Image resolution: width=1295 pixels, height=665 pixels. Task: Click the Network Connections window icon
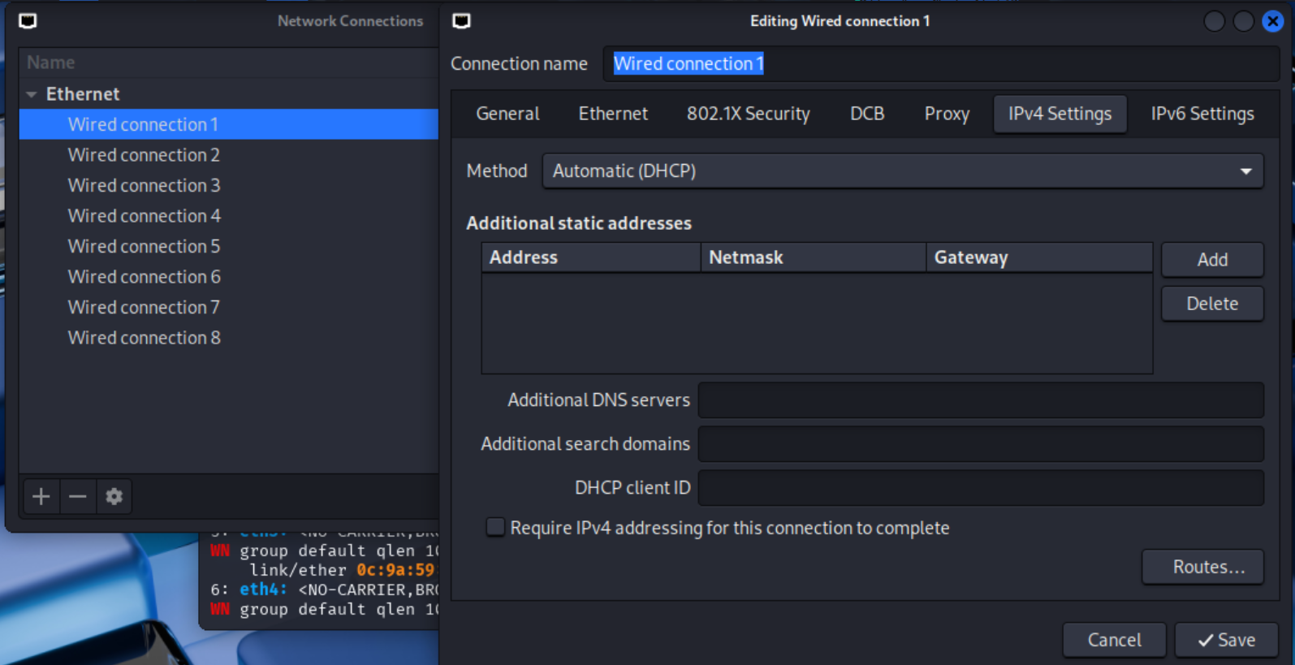pos(28,21)
